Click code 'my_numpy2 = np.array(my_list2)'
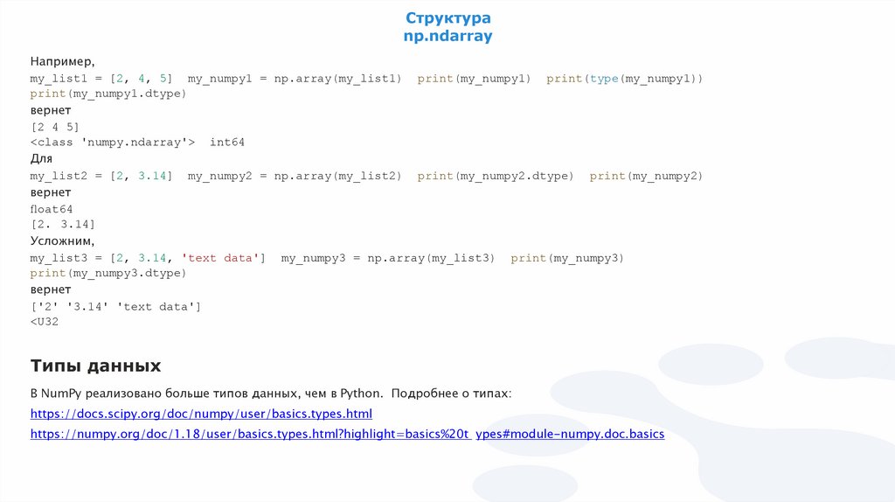The width and height of the screenshot is (895, 502). tap(295, 177)
